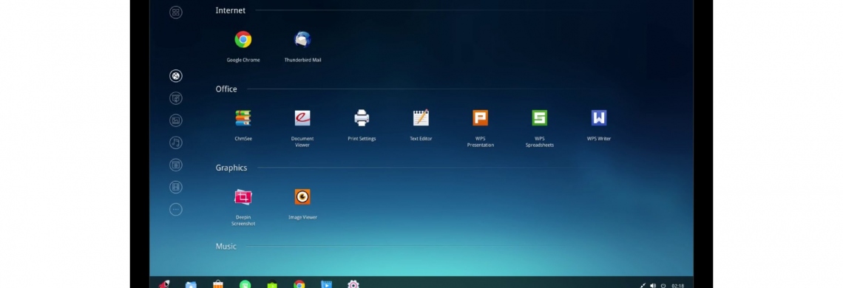This screenshot has height=288, width=843.
Task: Select the film strip category icon in sidebar
Action: (x=176, y=187)
